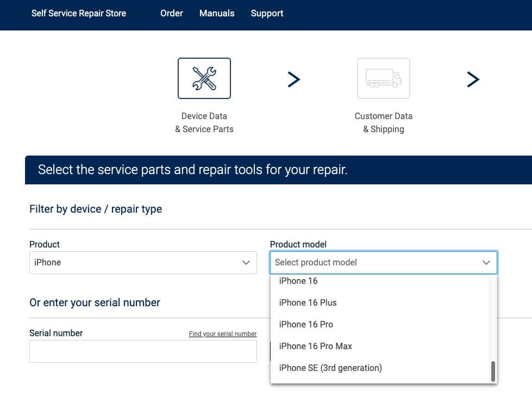The height and width of the screenshot is (415, 532).
Task: Open the Select product model dropdown
Action: tap(384, 263)
